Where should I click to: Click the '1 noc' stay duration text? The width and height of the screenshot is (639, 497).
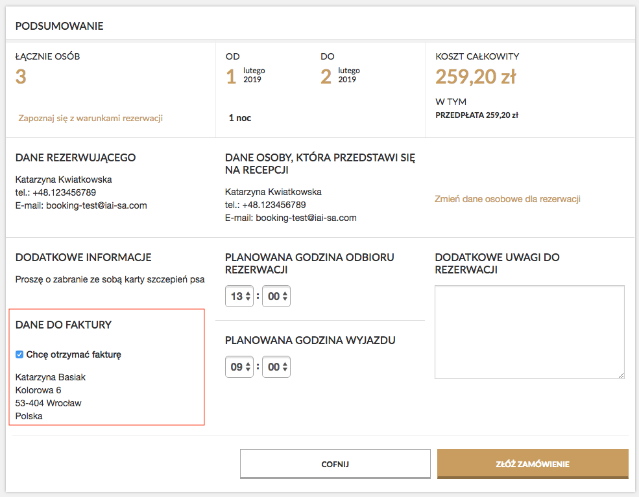click(x=240, y=118)
